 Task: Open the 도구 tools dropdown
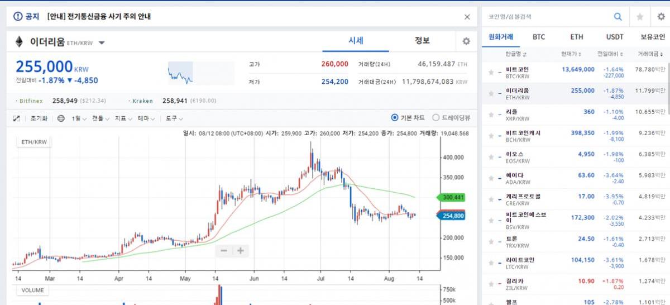tap(174, 118)
